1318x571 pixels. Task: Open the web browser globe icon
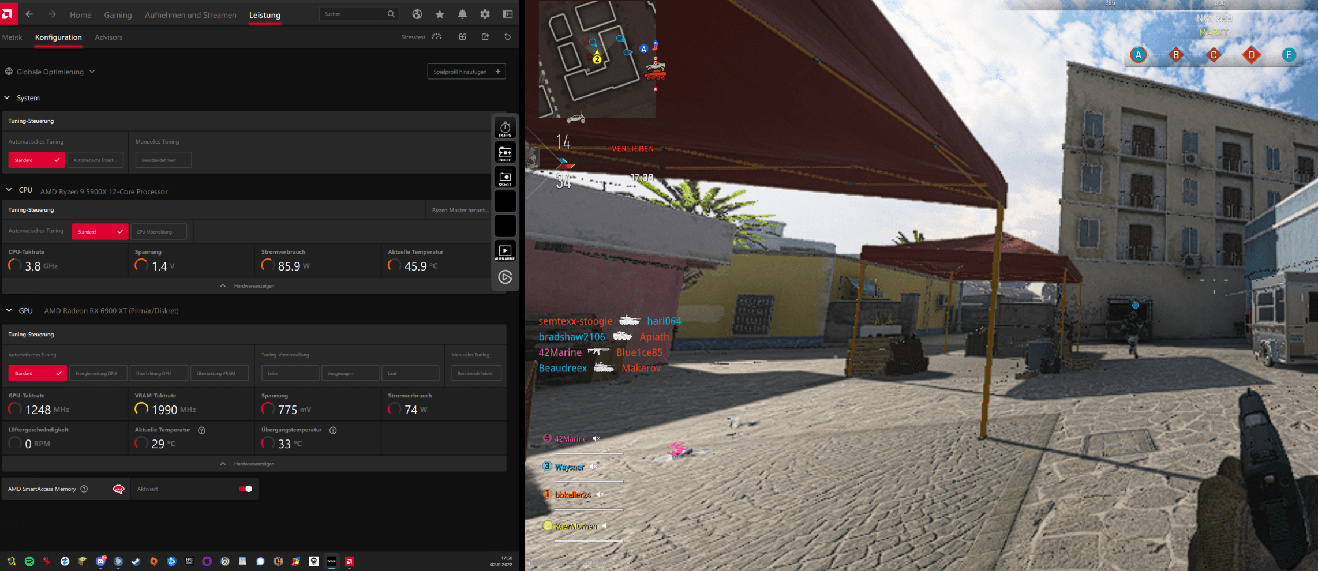coord(417,14)
